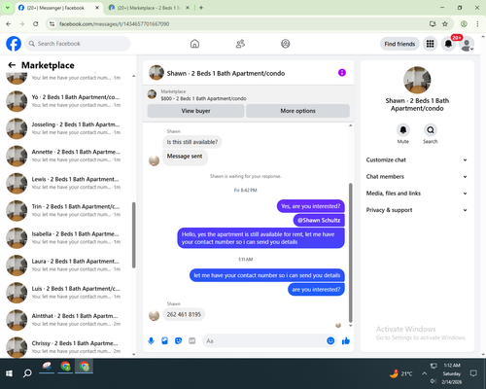The height and width of the screenshot is (389, 486).
Task: Open Aintthat's apartment conversation
Action: pyautogui.click(x=67, y=320)
